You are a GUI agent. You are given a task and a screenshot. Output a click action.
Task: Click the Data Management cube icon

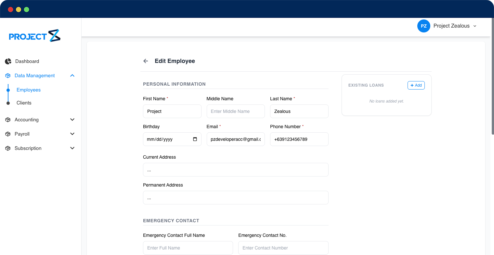point(8,76)
